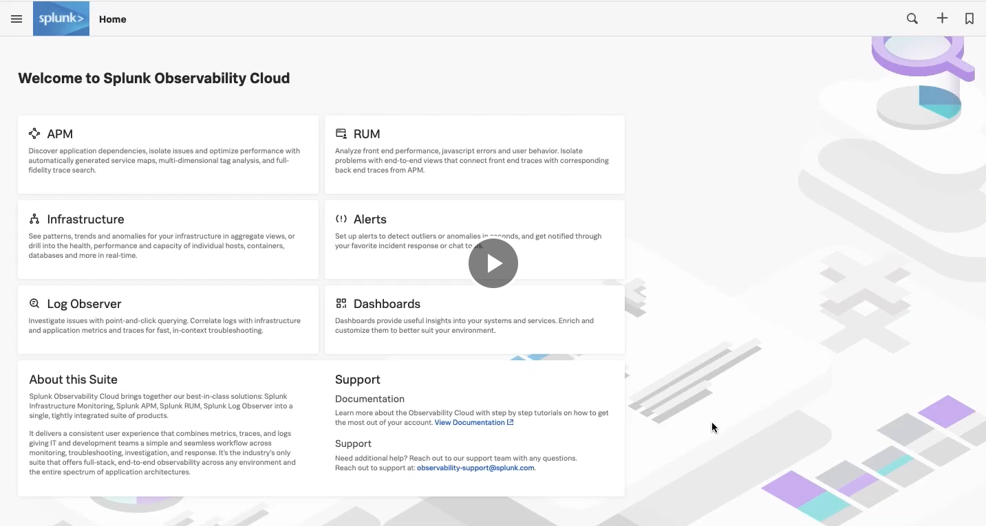Click the Support section heading

[358, 380]
